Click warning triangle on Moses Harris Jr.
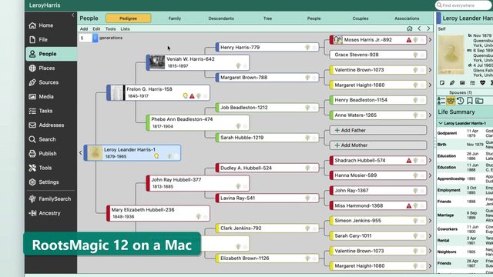 (409, 40)
